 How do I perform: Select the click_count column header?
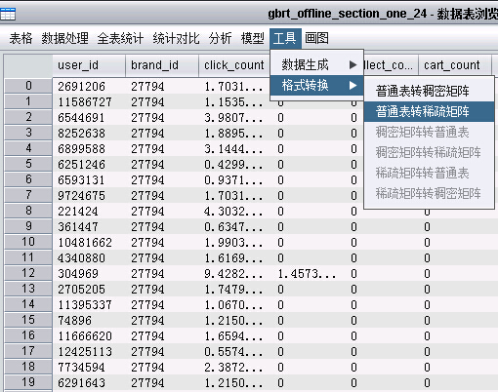(234, 65)
